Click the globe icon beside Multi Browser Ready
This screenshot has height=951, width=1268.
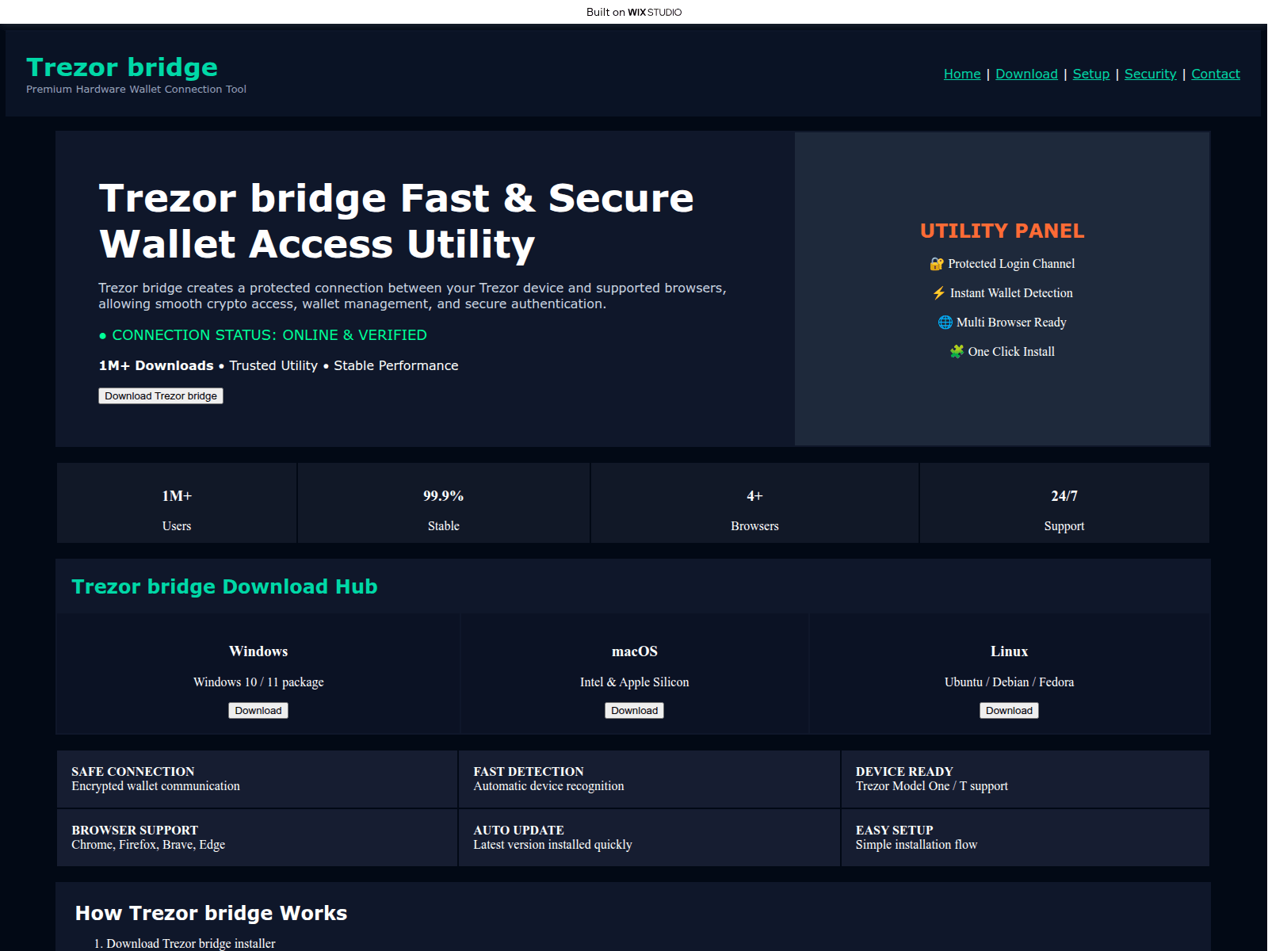pos(945,323)
